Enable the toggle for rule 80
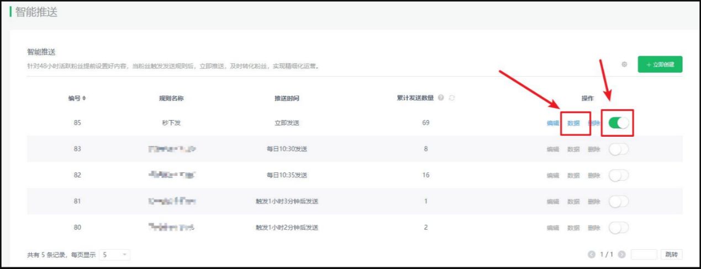This screenshot has width=701, height=269. tap(619, 228)
